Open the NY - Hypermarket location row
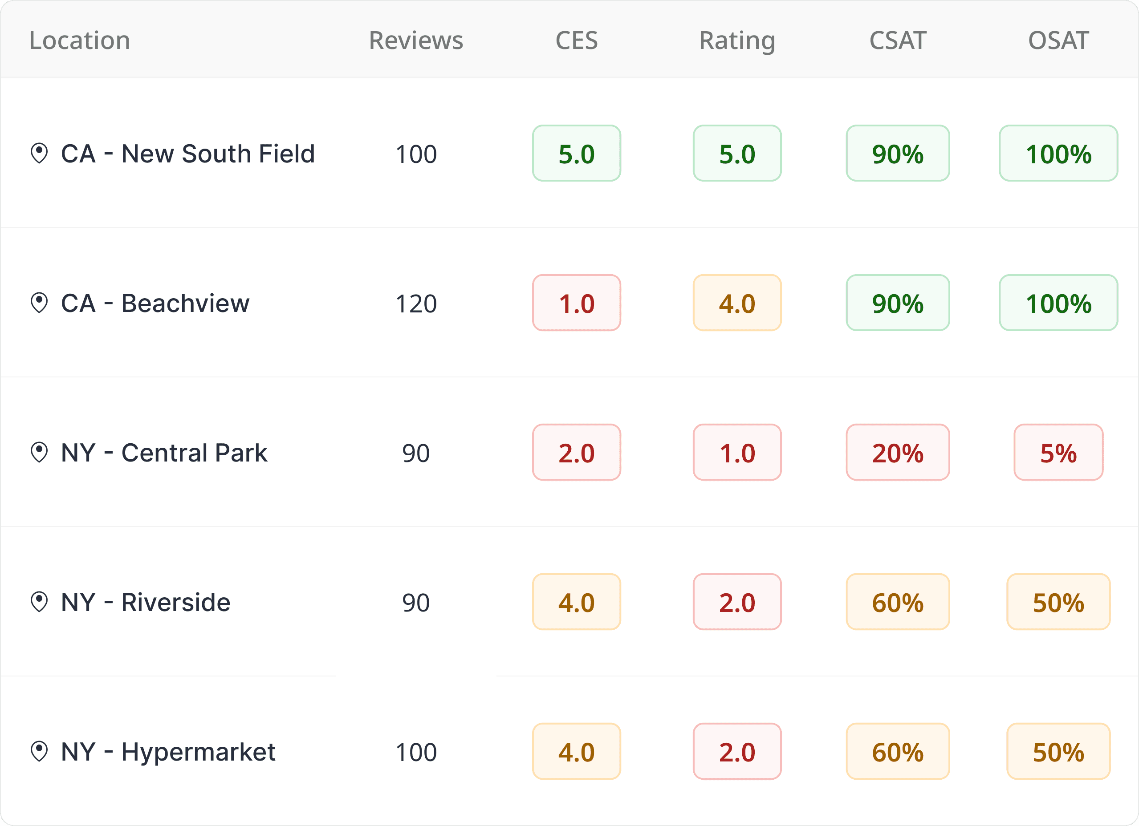 pyautogui.click(x=168, y=752)
